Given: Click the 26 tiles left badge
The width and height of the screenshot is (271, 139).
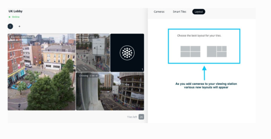Looking at the screenshot, I should click(x=141, y=117).
